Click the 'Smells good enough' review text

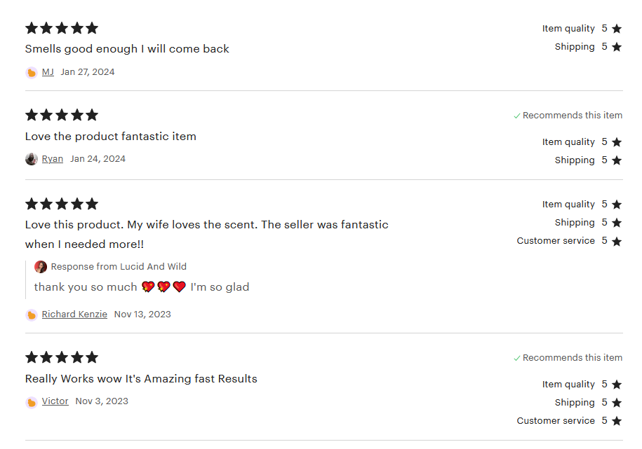[x=127, y=49]
